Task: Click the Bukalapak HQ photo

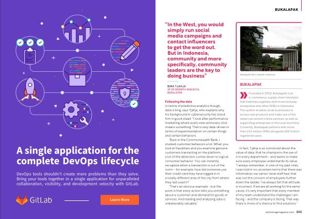Action: pyautogui.click(x=271, y=49)
